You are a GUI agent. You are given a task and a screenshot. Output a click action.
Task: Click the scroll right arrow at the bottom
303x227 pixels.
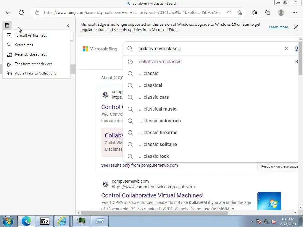coord(296,213)
